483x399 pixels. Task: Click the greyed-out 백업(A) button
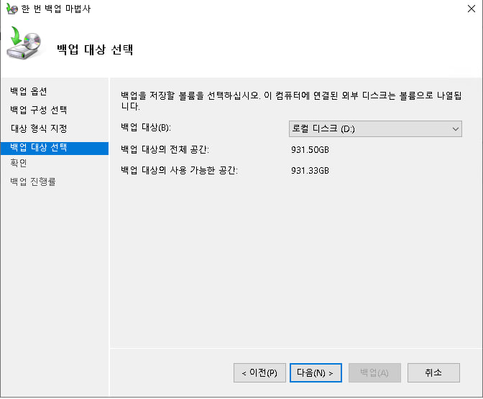374,373
